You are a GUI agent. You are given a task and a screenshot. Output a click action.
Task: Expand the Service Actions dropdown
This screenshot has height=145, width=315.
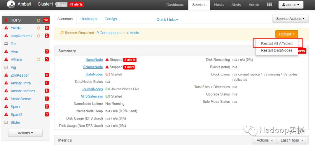(x=290, y=19)
